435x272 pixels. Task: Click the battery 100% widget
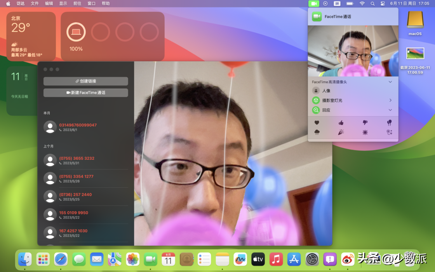[x=113, y=37]
